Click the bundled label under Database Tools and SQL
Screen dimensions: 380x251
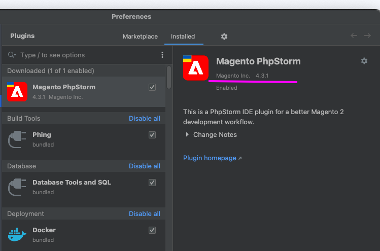coord(43,192)
